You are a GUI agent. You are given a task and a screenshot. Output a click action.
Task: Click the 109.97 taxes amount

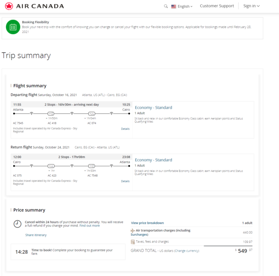pos(247,242)
